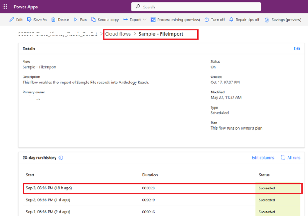Click the Savings (preview) icon

pos(267,20)
